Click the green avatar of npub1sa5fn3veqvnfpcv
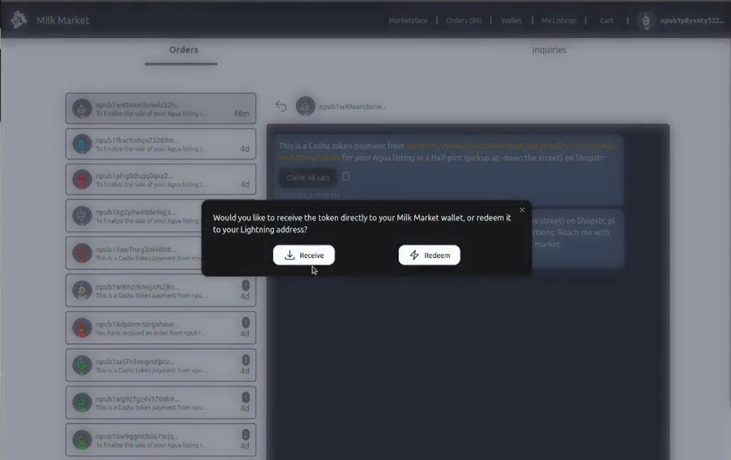 tap(82, 365)
